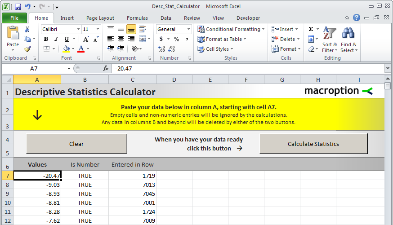Click the Borders icon

click(x=47, y=49)
